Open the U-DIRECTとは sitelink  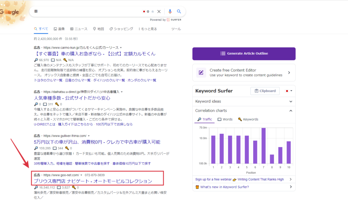click(x=45, y=124)
